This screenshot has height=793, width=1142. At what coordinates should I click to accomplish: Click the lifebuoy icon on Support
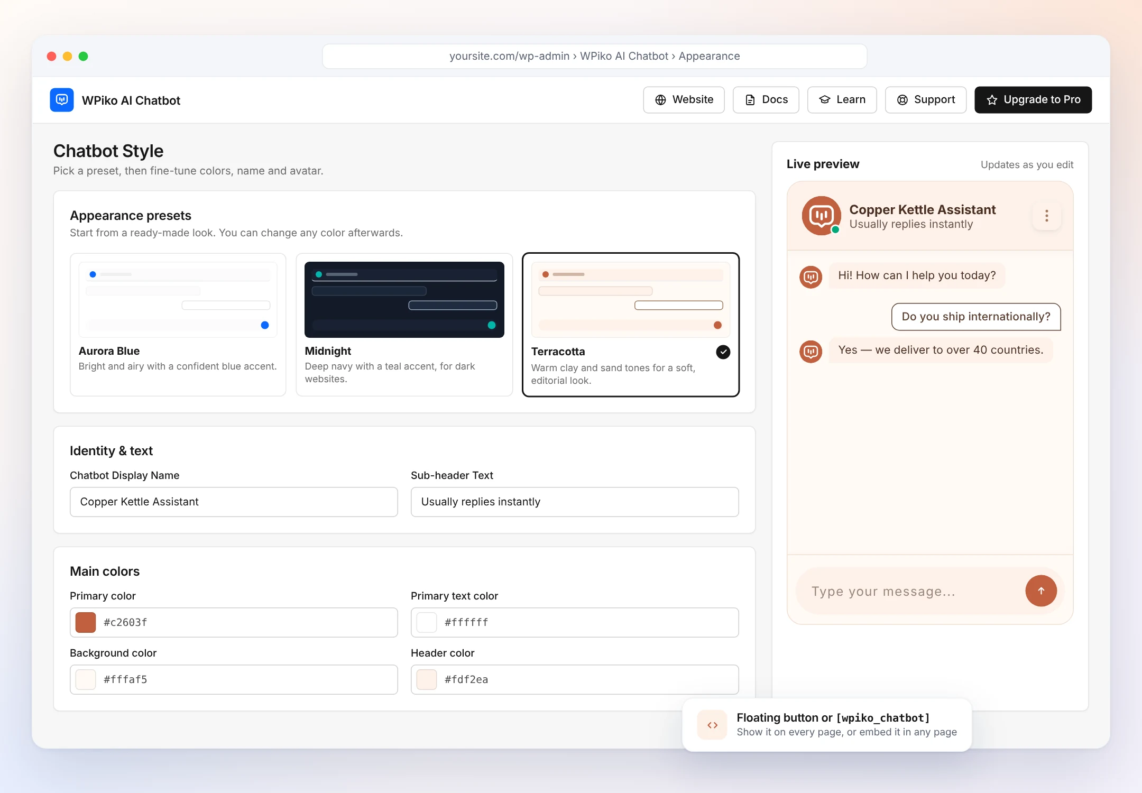902,100
